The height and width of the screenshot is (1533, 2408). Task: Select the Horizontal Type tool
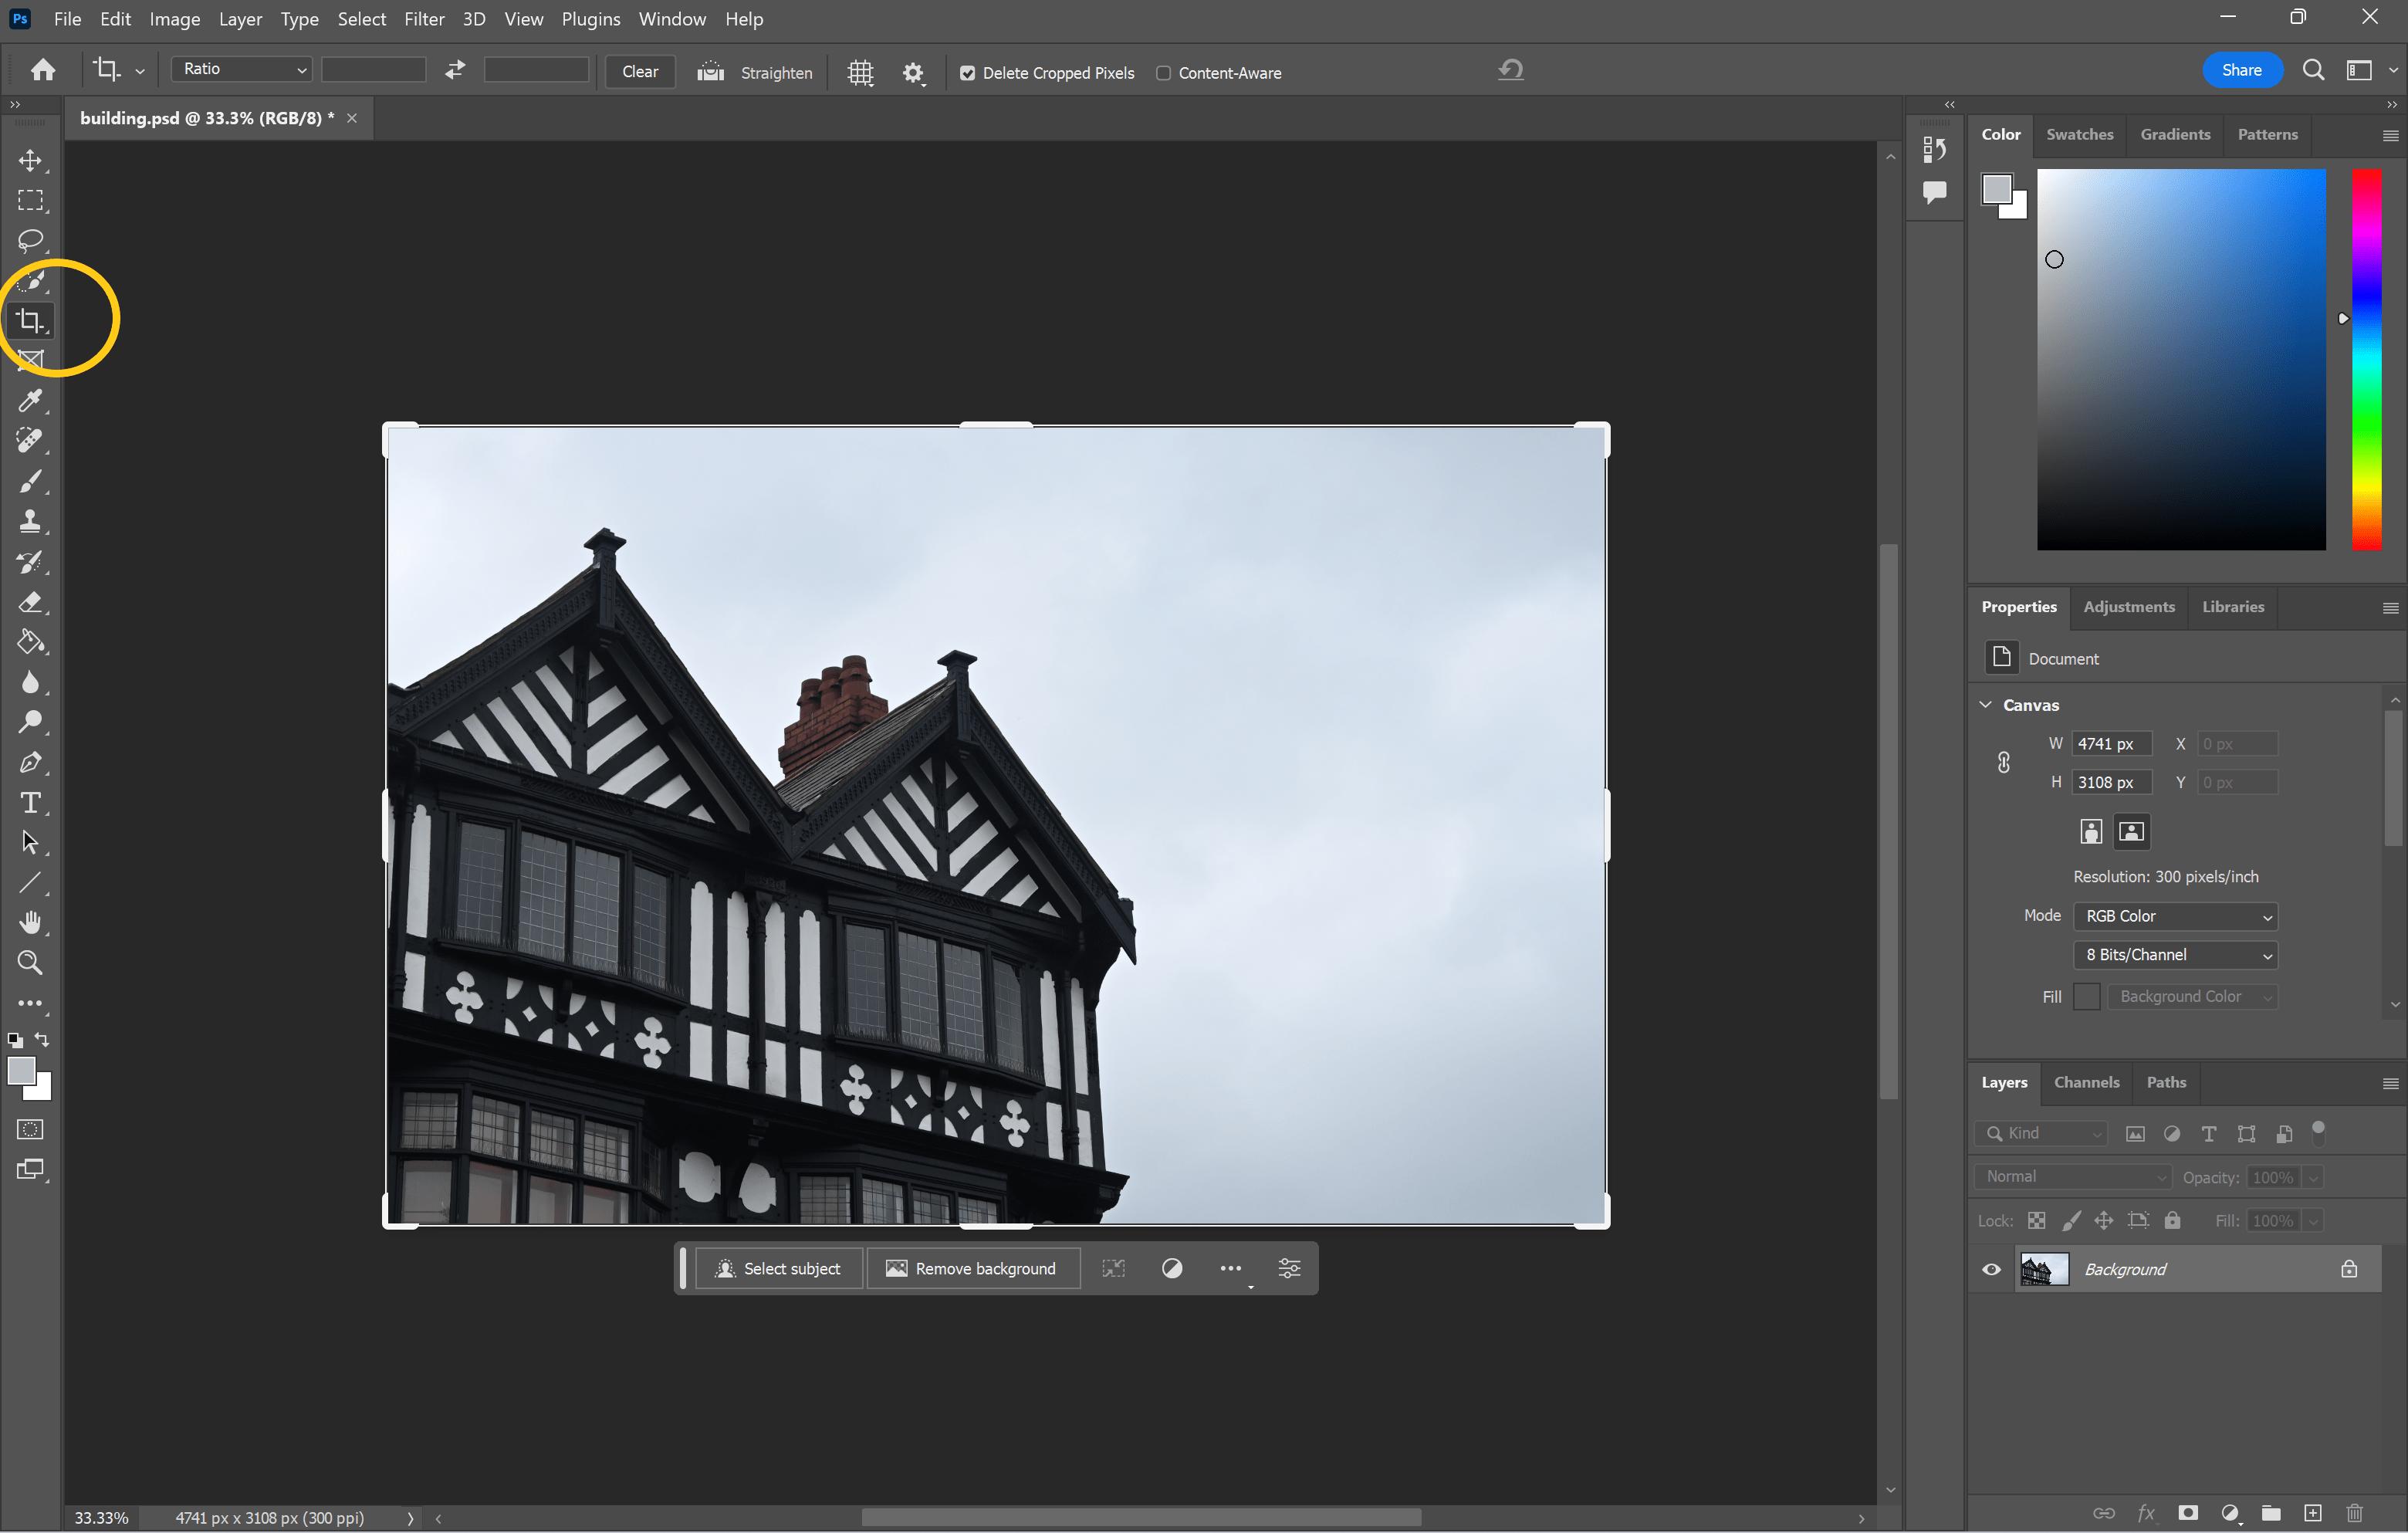coord(30,803)
